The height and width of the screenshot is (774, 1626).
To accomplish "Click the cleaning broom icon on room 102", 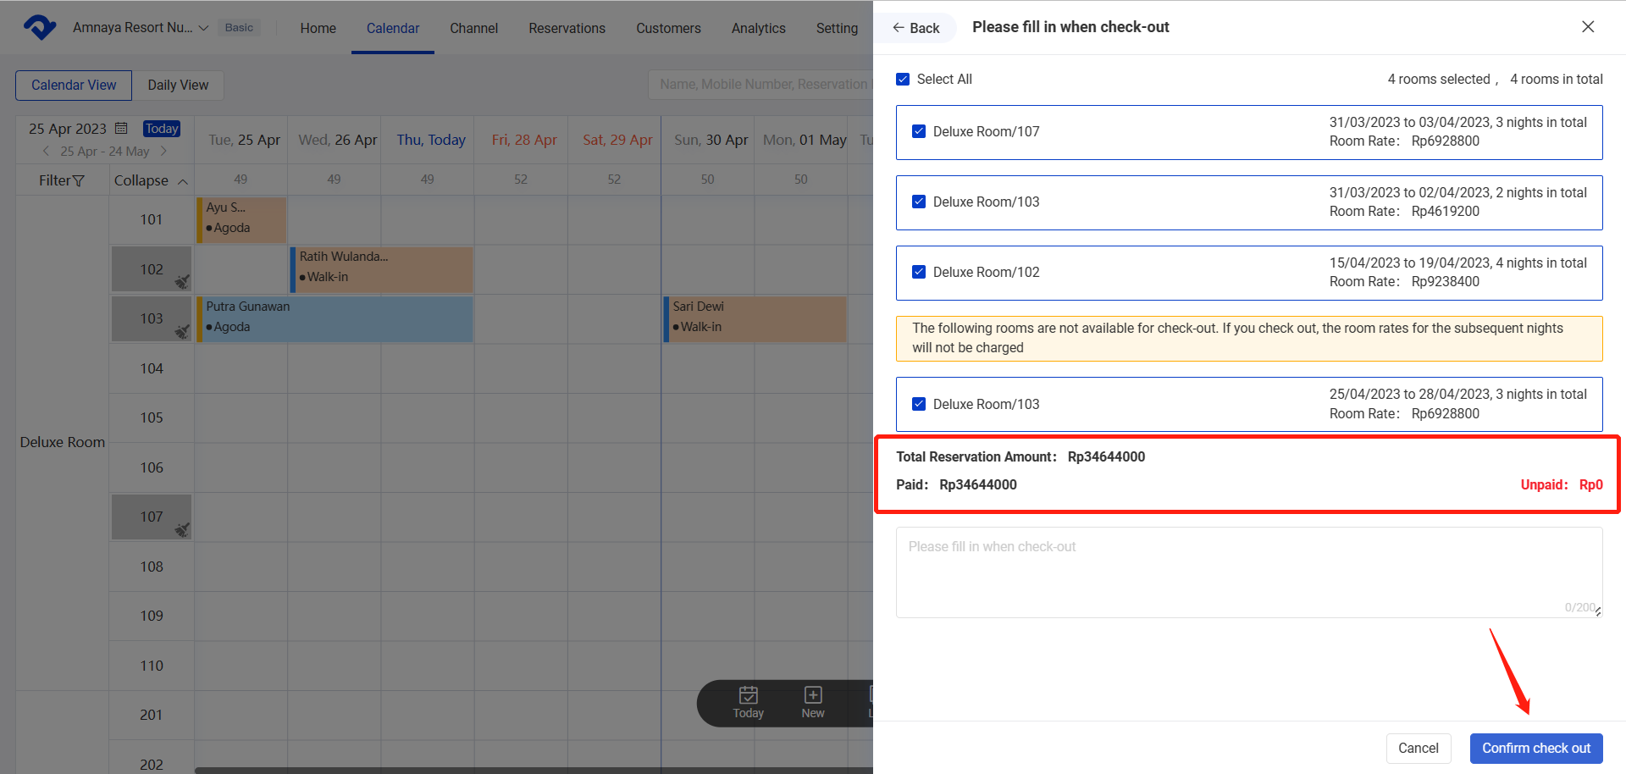I will [x=182, y=281].
